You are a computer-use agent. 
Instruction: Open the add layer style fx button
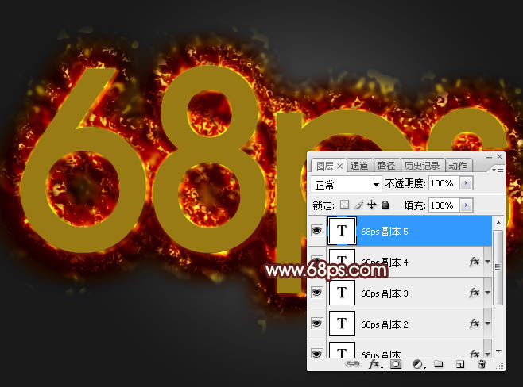tap(374, 364)
